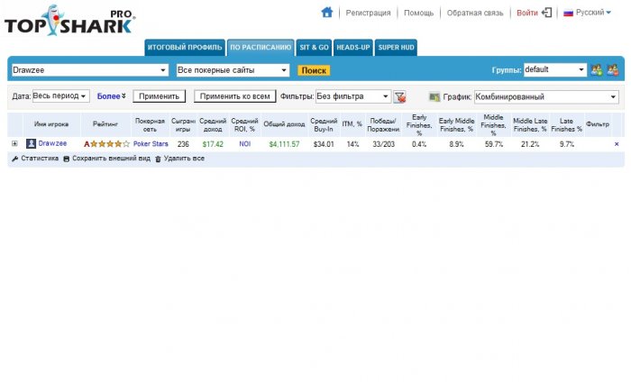The height and width of the screenshot is (382, 631).
Task: Click the average profit $17.42 value
Action: point(213,144)
